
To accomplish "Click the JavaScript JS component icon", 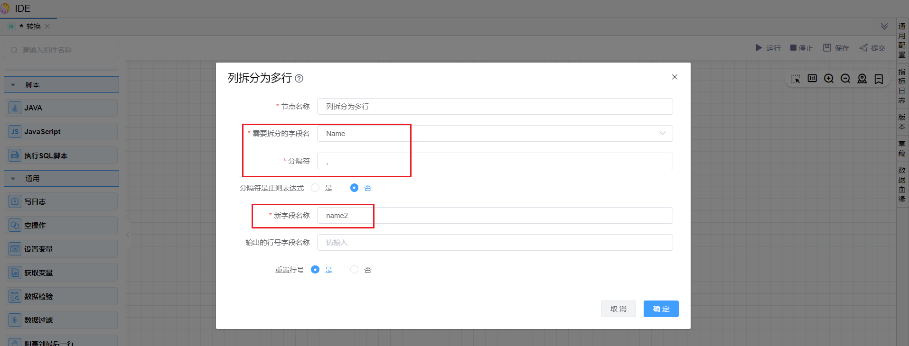I will pos(15,132).
